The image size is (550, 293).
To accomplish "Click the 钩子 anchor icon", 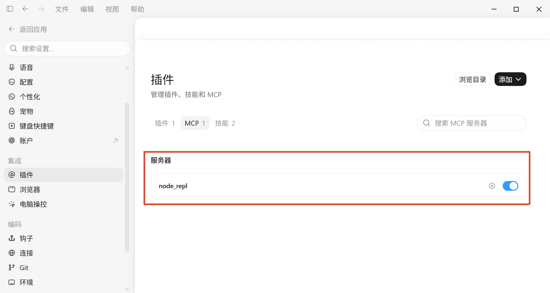I will 12,238.
